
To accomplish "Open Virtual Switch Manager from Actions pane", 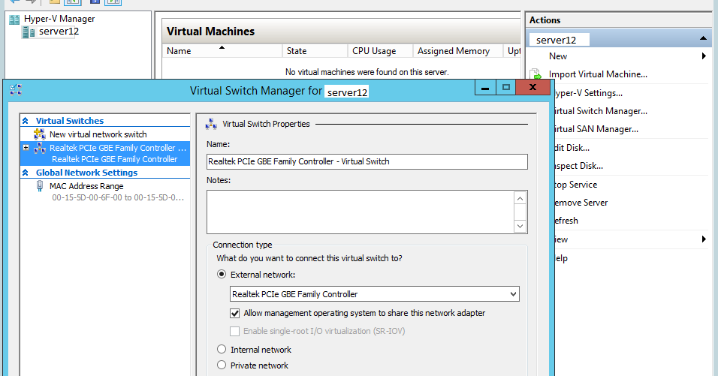I will [x=600, y=111].
